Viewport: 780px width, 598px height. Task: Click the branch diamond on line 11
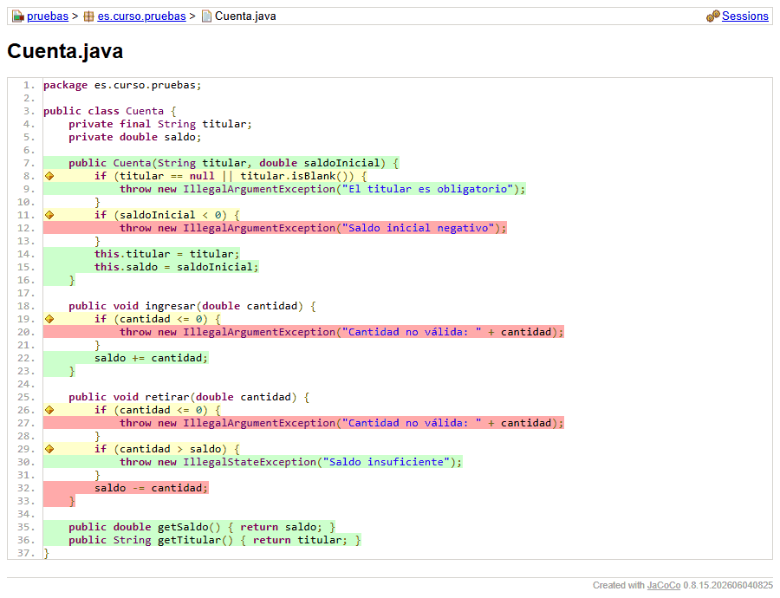[x=49, y=215]
